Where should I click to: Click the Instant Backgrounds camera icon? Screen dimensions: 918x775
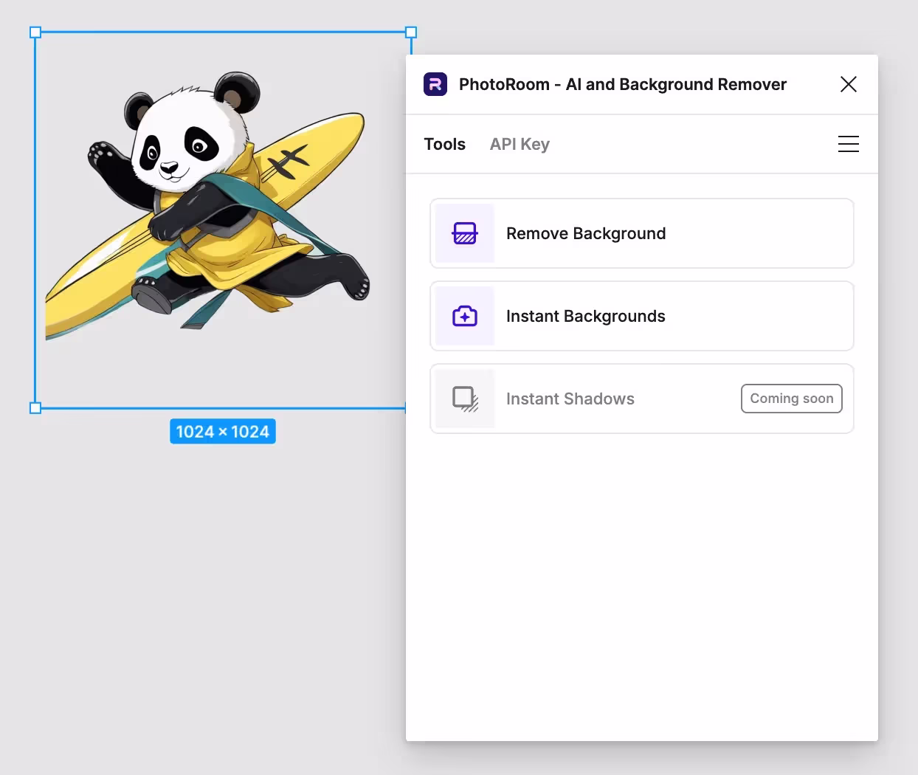(465, 316)
